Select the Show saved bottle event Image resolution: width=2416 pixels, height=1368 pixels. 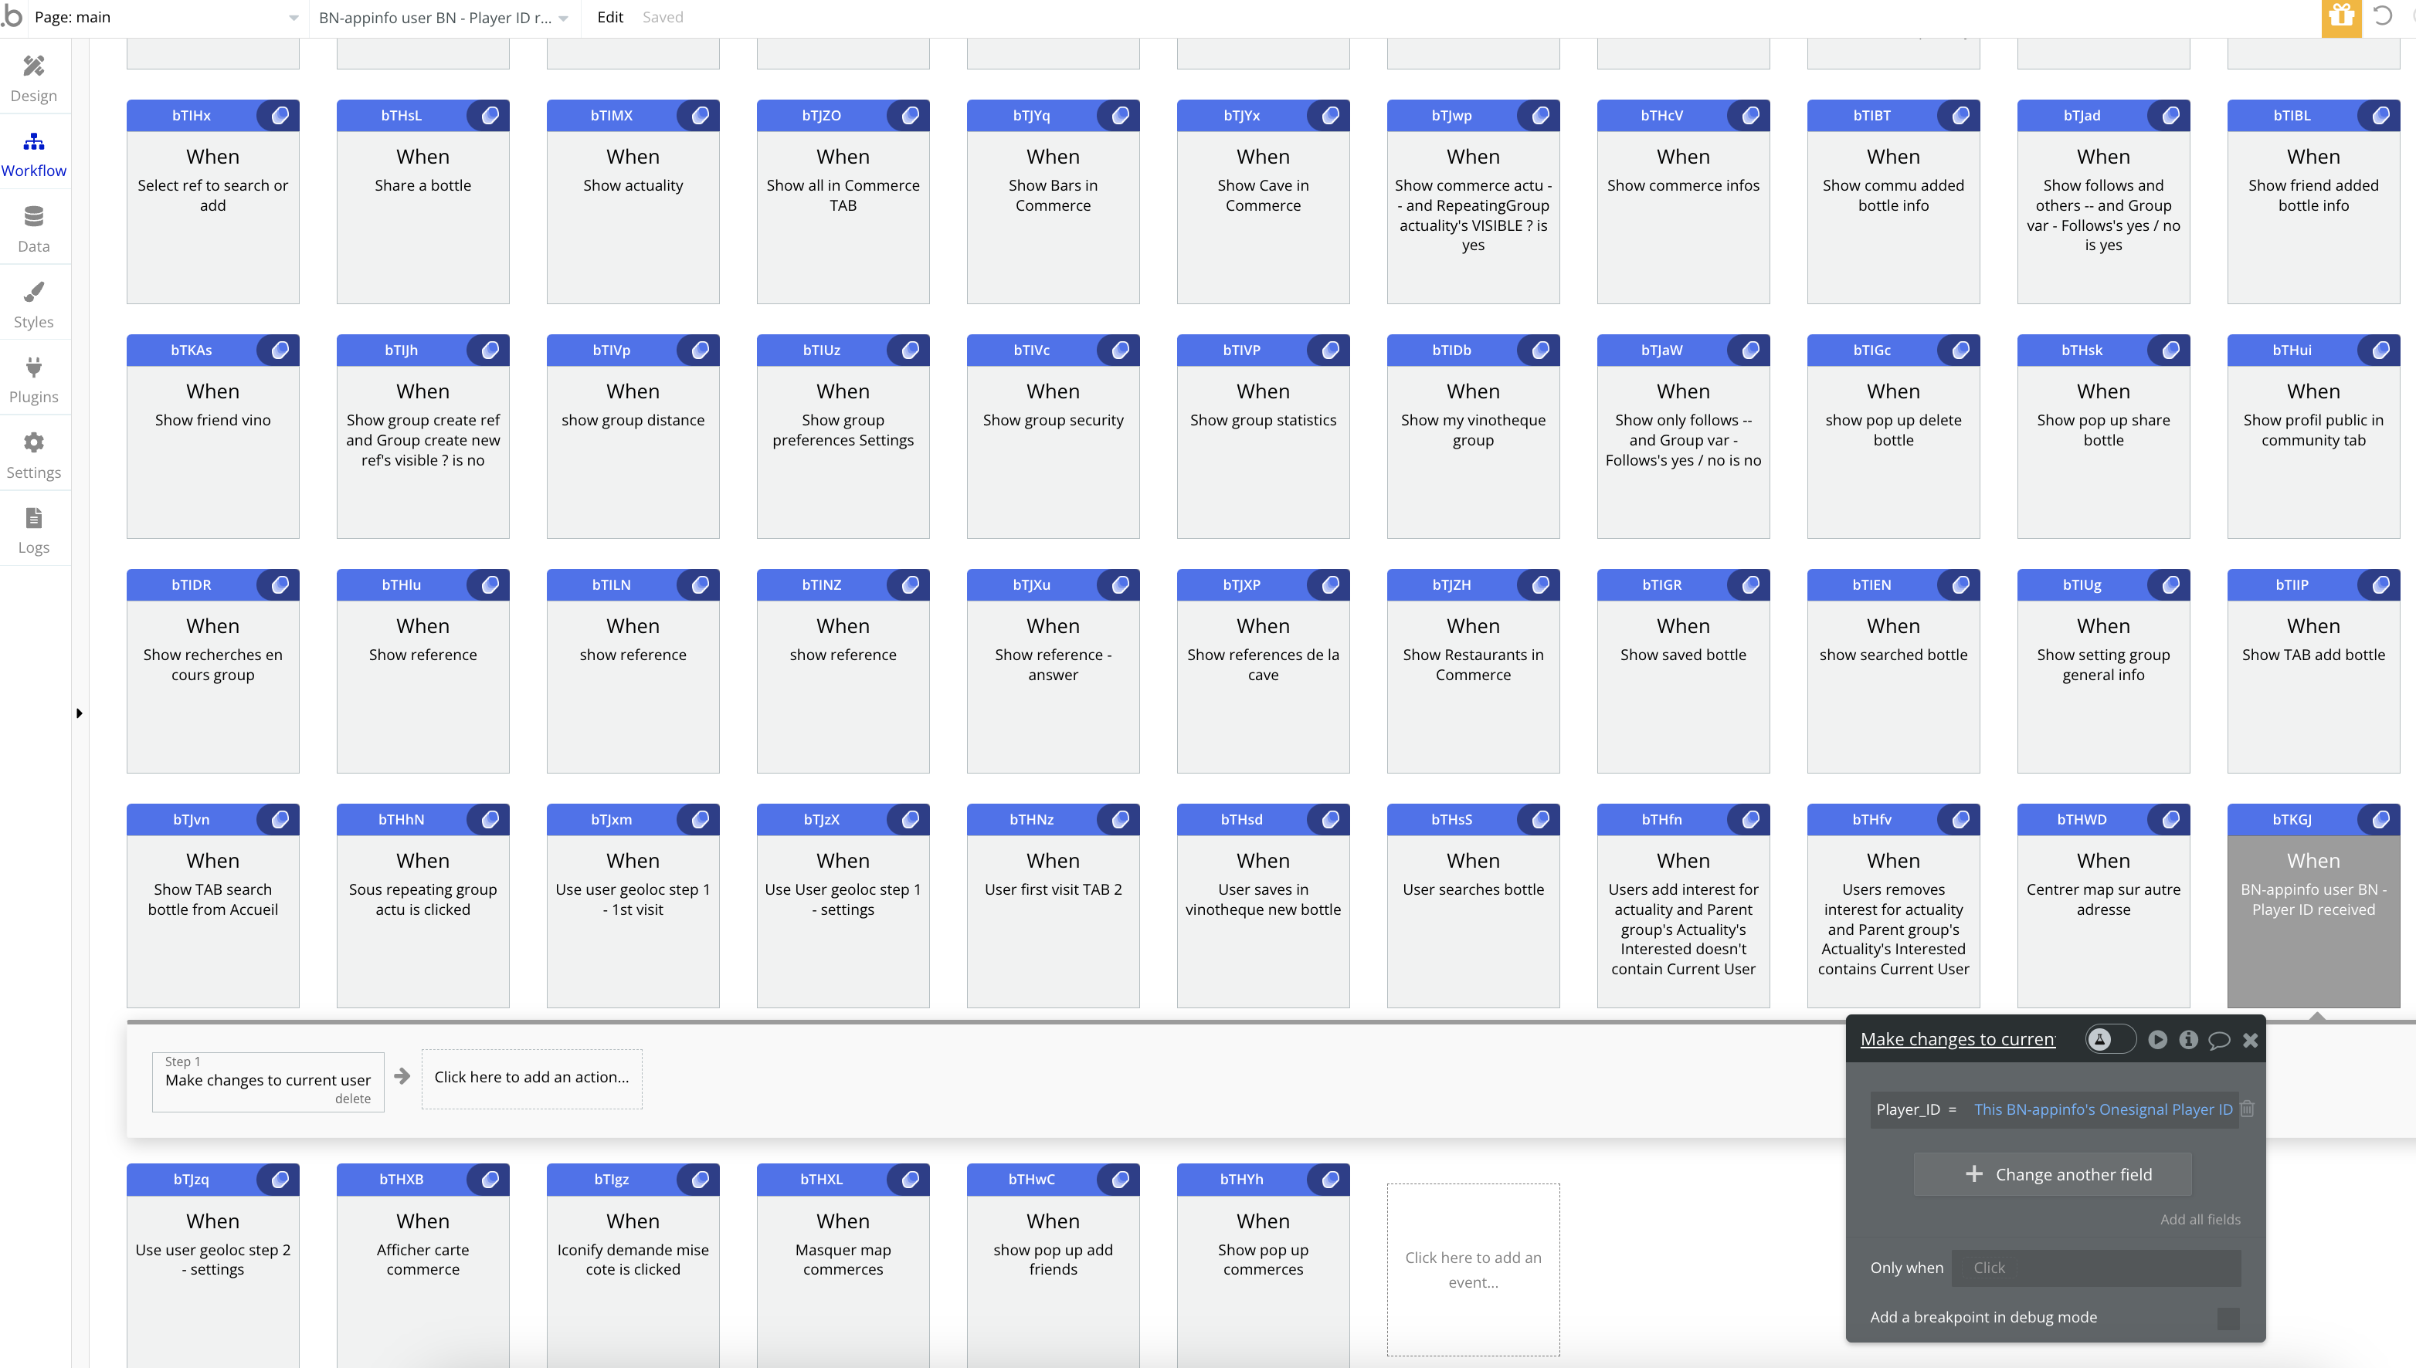(x=1683, y=672)
